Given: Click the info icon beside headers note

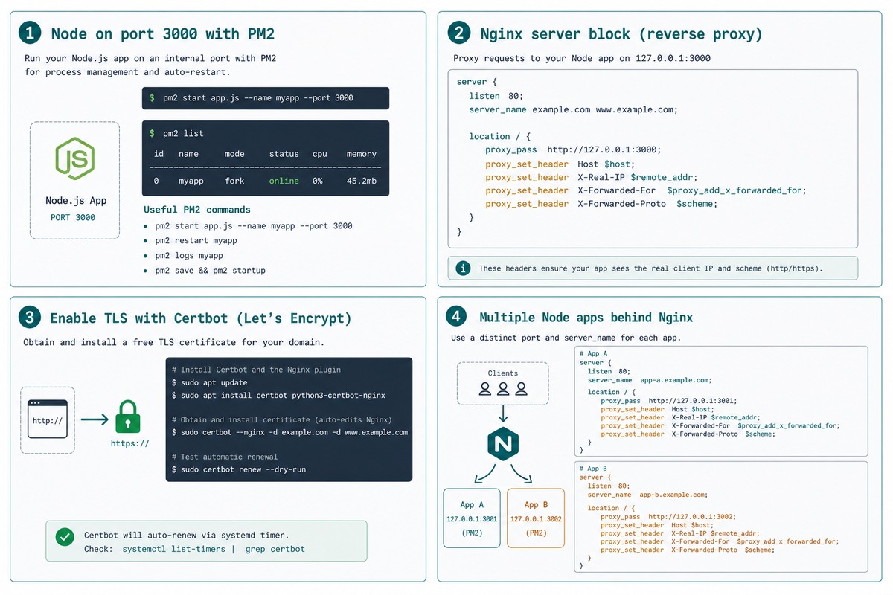Looking at the screenshot, I should (x=464, y=268).
